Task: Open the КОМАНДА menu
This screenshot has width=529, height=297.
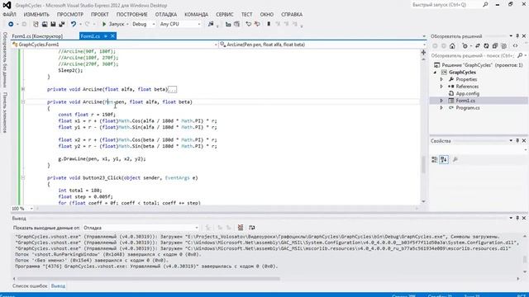Action: (197, 15)
